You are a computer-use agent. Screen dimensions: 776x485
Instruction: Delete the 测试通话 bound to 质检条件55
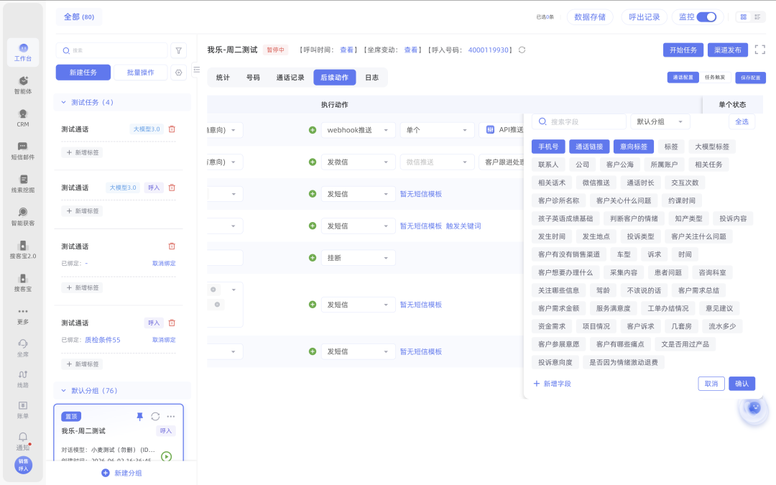pos(172,323)
